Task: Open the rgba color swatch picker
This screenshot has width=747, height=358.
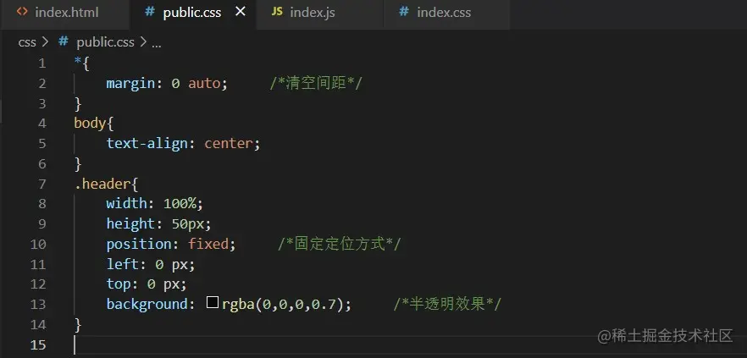Action: [x=213, y=303]
